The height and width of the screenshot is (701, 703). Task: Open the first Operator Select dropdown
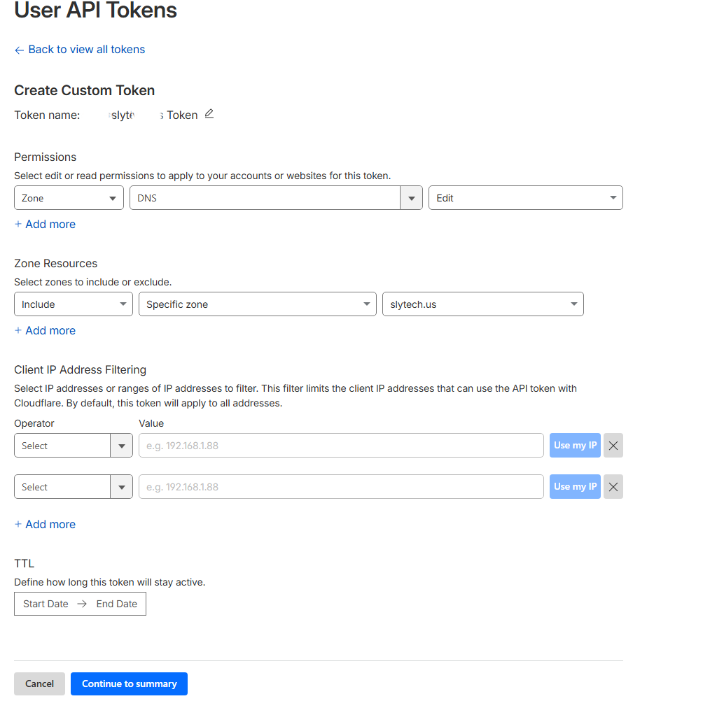coord(73,445)
